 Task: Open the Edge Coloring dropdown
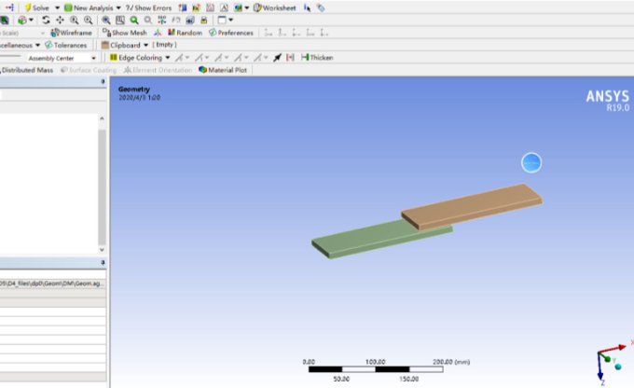pos(140,57)
